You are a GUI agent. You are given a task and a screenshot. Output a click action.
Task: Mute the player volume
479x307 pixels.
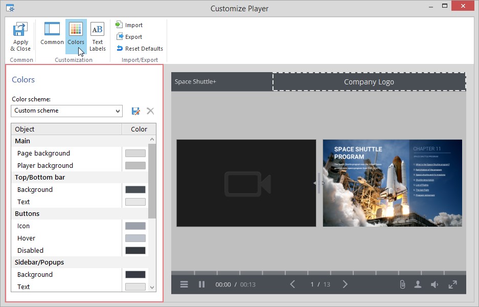point(435,284)
